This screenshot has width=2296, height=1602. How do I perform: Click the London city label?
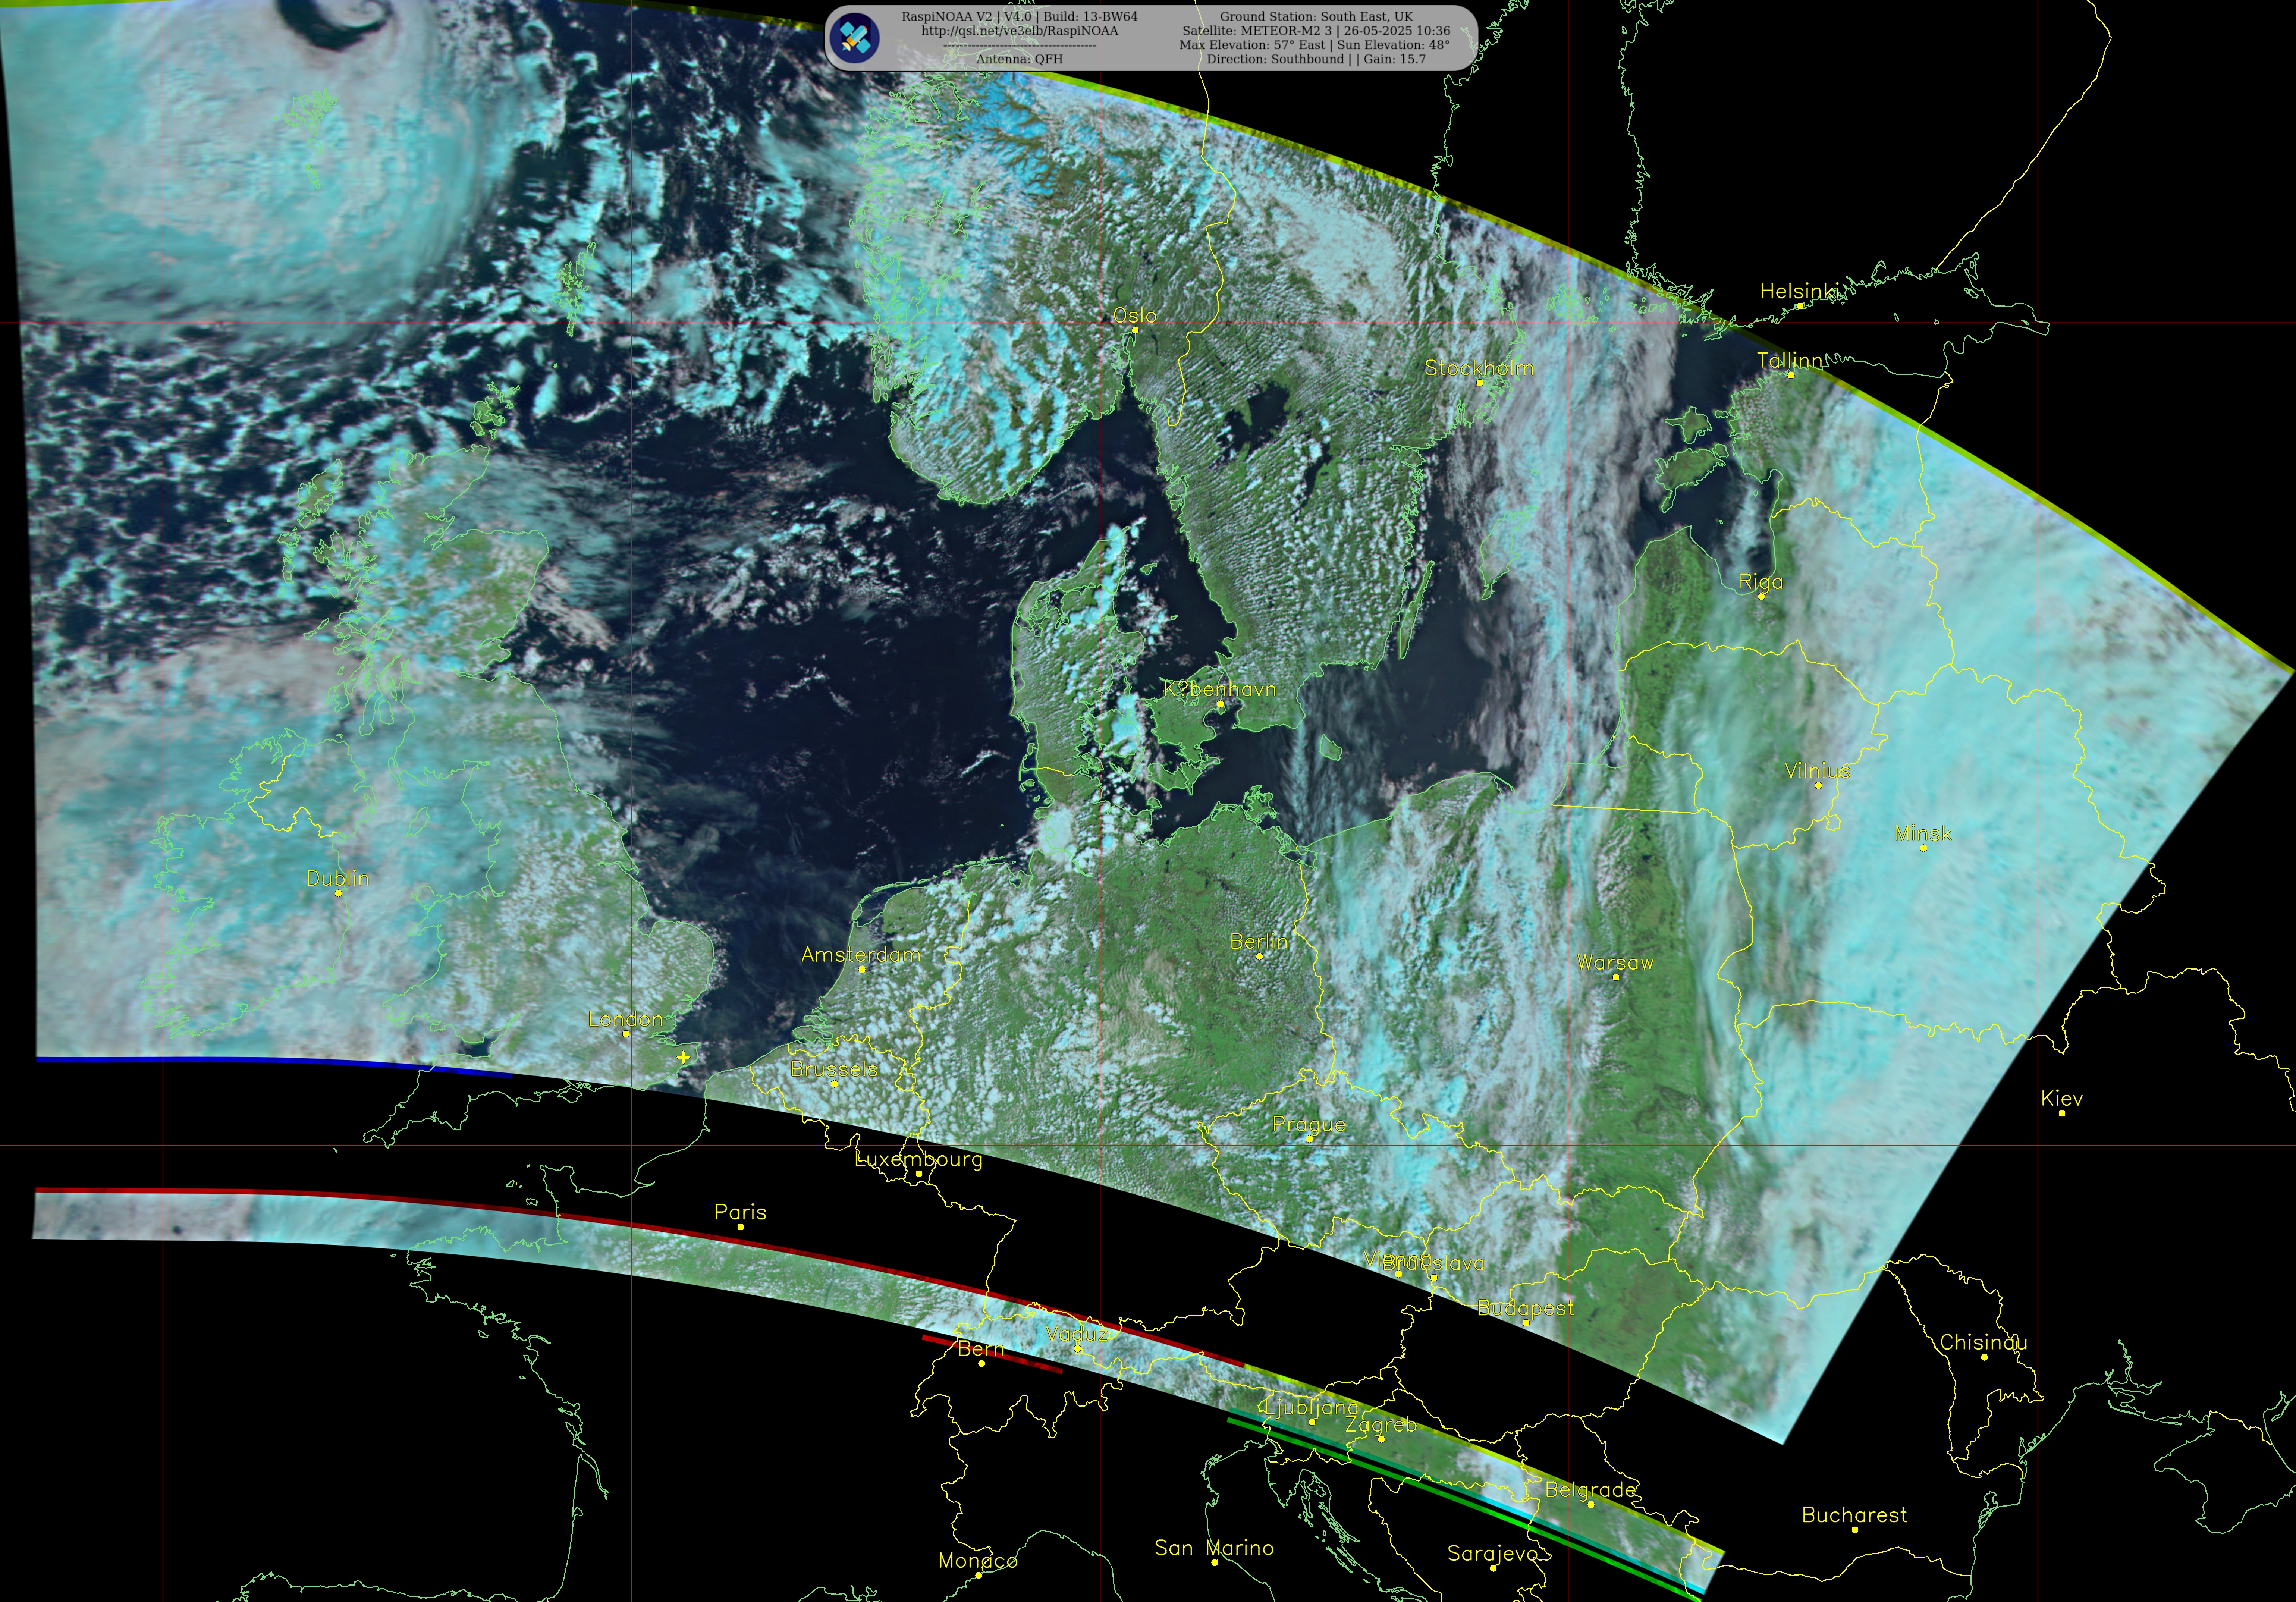click(x=626, y=1019)
